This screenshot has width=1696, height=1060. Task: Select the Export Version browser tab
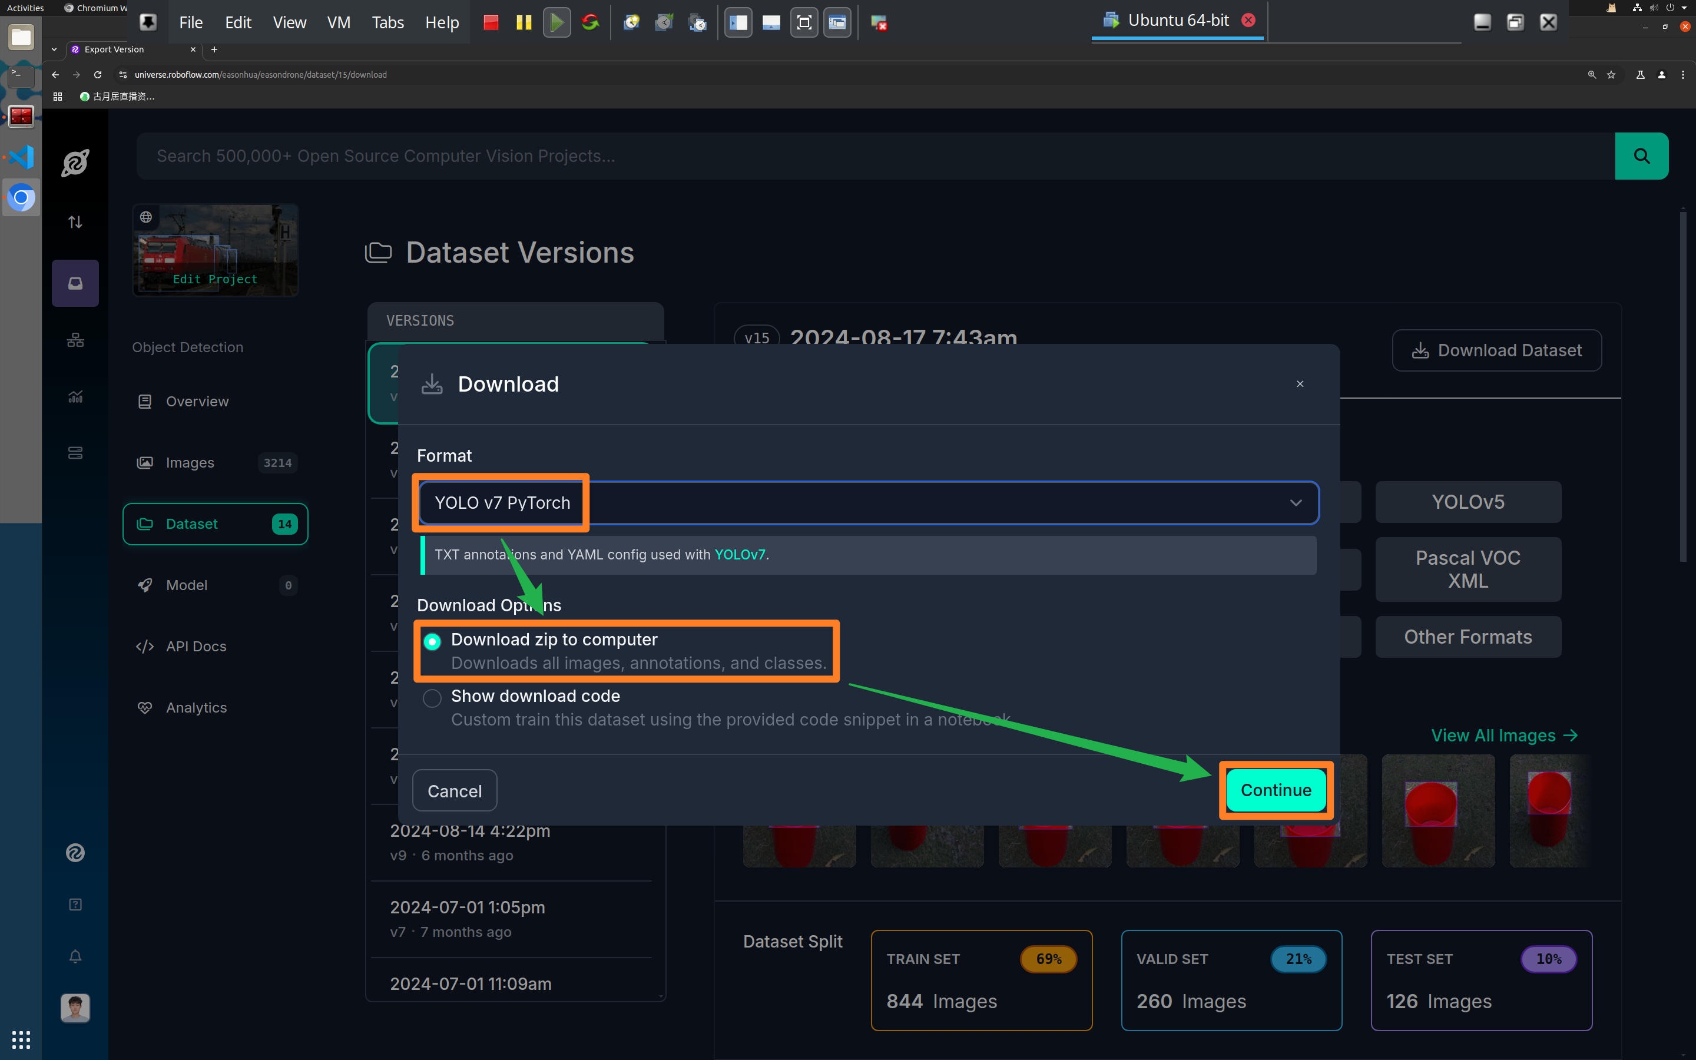(x=133, y=49)
